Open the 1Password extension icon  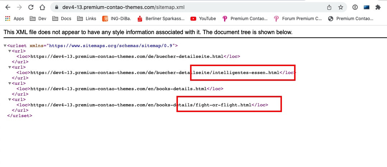pos(355,7)
